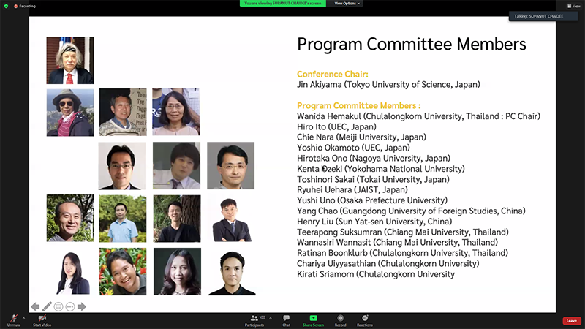Open audio options caret beside Unmute
This screenshot has width=585, height=329.
(24, 318)
